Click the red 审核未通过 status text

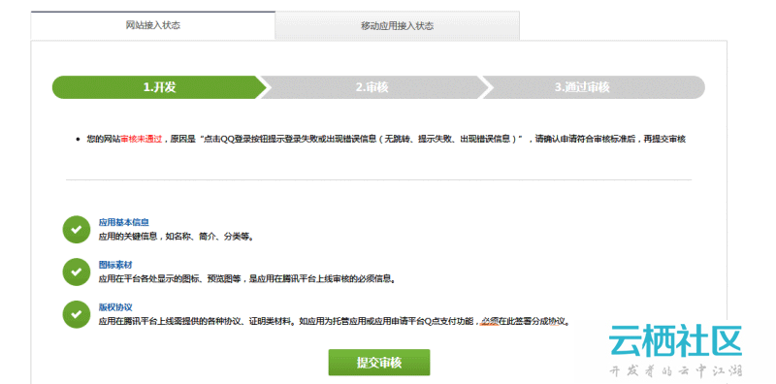[x=141, y=139]
